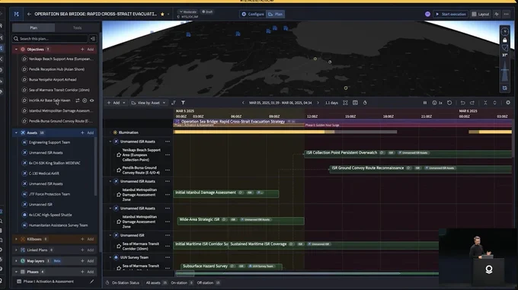Screen dimensions: 518x290
Task: Collapse the UUV Survey Team timeline row
Action: (110, 257)
